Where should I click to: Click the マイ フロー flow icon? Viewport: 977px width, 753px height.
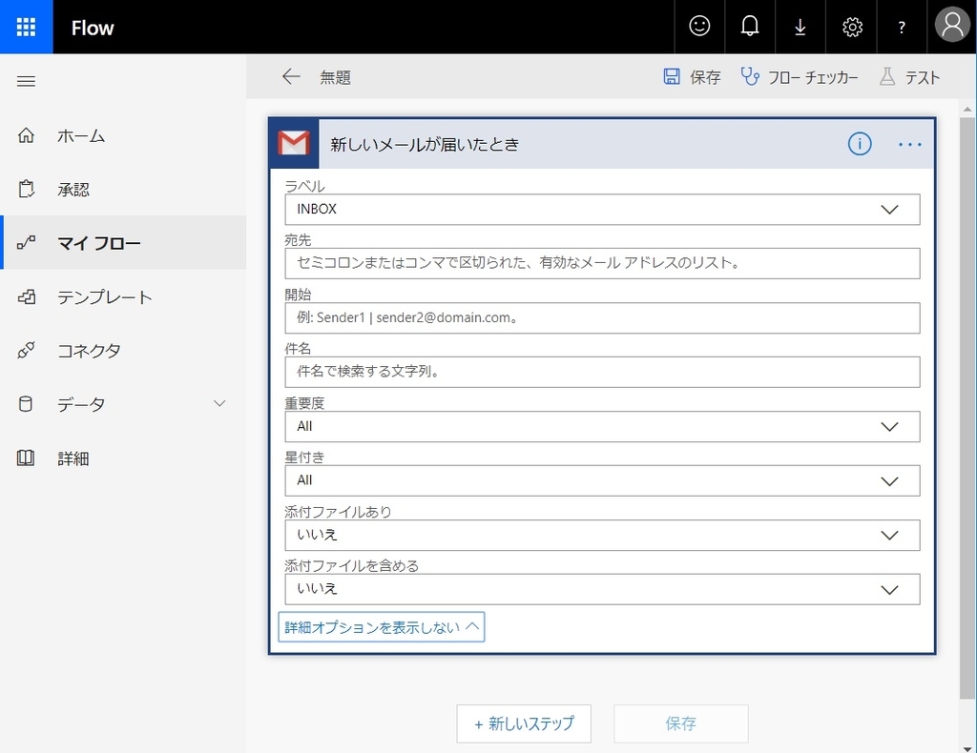click(26, 243)
